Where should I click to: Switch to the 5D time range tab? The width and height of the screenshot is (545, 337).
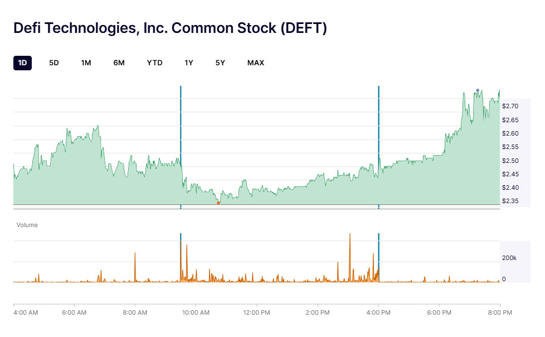tap(53, 62)
